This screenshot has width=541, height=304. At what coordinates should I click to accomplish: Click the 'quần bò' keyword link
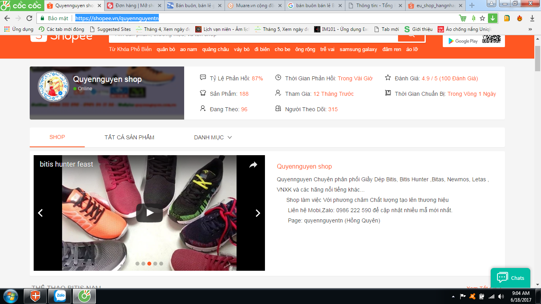[x=166, y=49]
